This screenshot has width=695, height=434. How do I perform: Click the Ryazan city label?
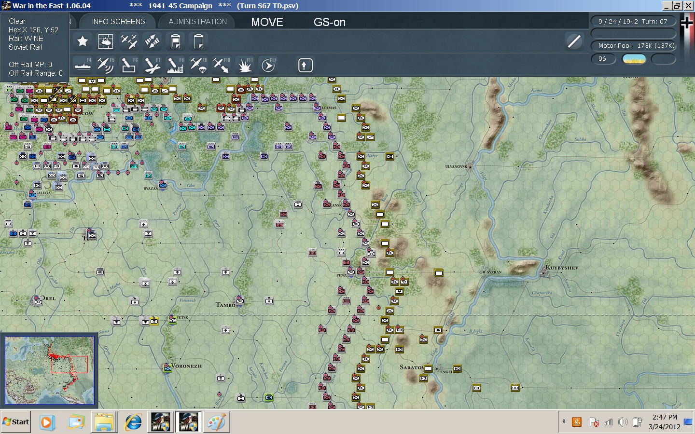coord(151,189)
